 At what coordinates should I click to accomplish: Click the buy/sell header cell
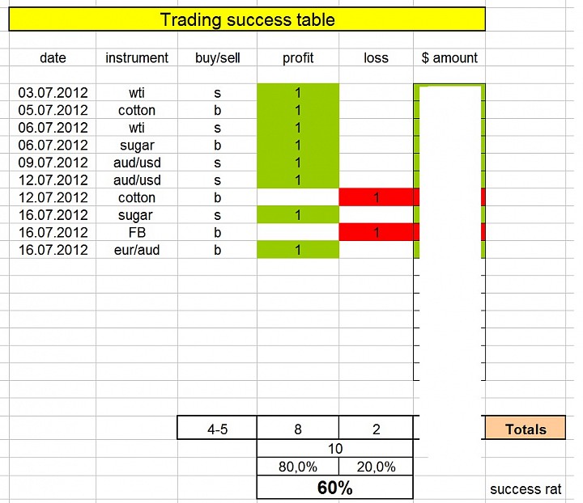pyautogui.click(x=218, y=57)
